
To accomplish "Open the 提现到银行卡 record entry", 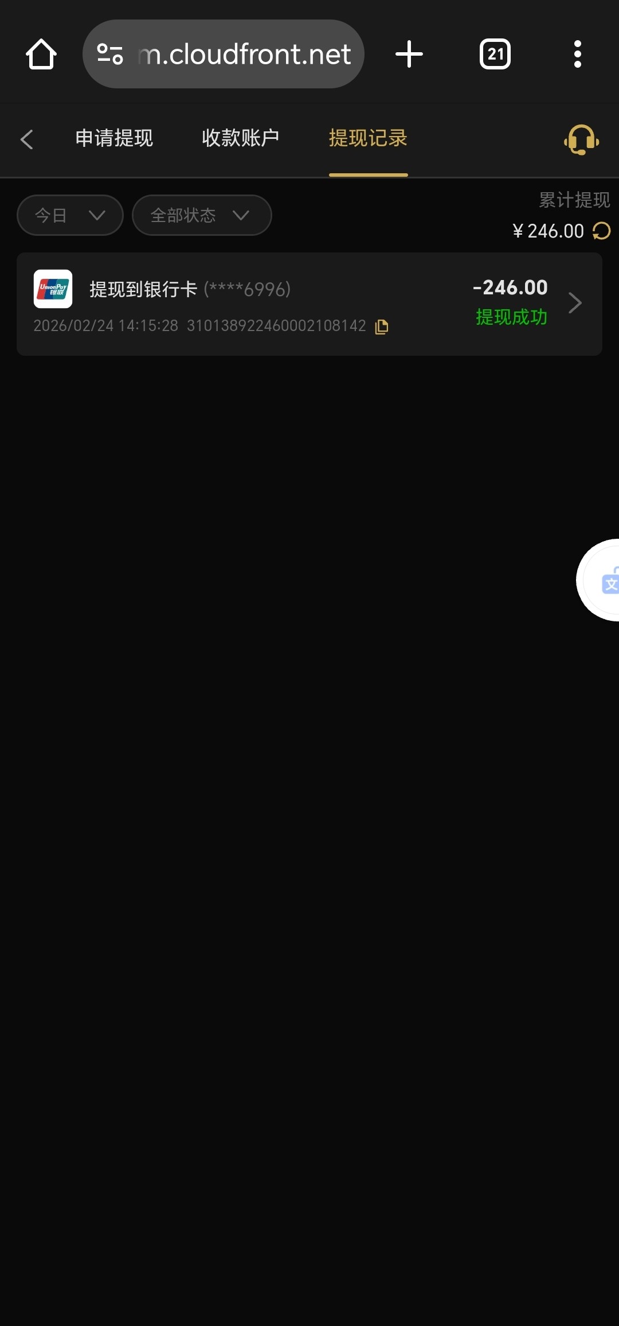I will click(309, 304).
